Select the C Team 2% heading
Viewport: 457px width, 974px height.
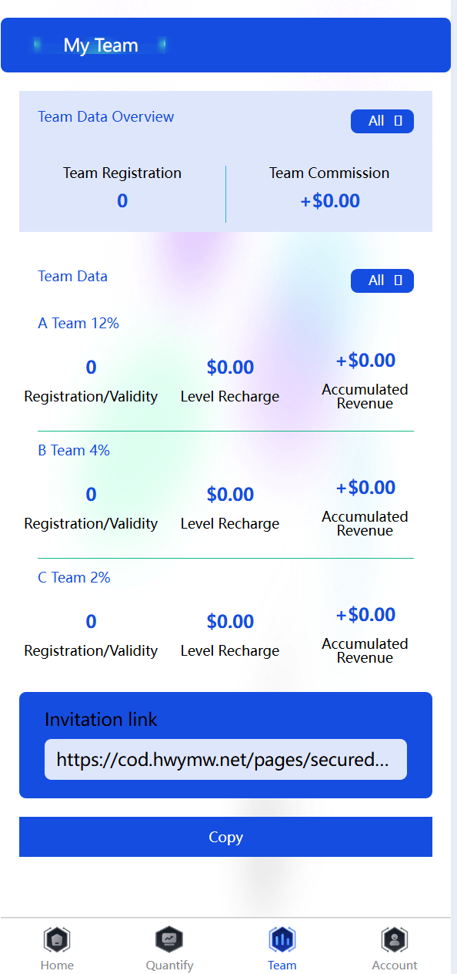coord(74,578)
